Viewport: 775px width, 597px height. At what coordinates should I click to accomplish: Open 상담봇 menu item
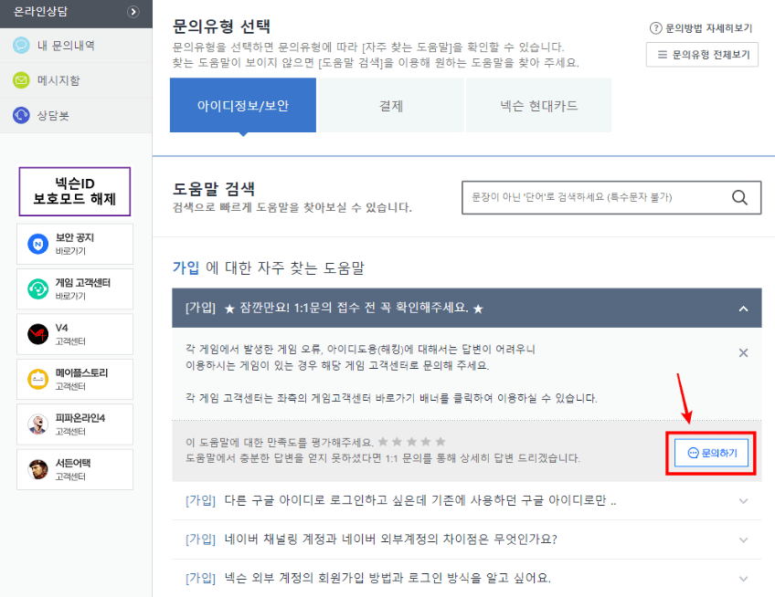[x=76, y=116]
